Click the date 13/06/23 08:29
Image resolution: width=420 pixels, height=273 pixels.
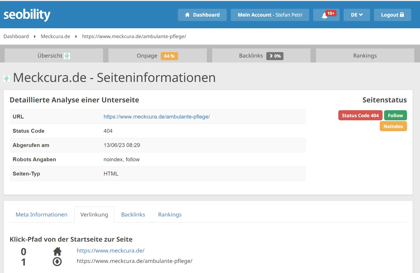click(x=122, y=145)
